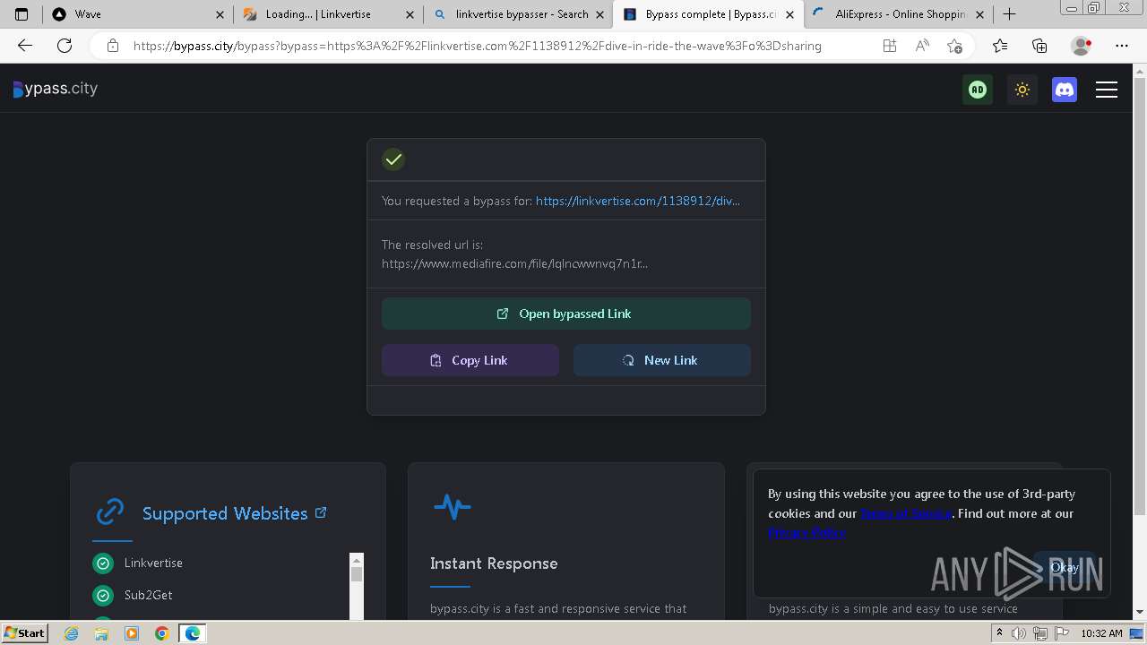Open the network tray icon
The width and height of the screenshot is (1147, 645).
click(x=1039, y=633)
